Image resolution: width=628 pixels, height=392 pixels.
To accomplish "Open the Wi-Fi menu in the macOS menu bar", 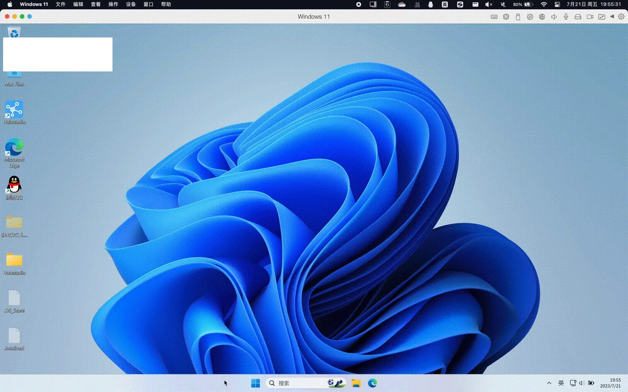I will 543,4.
